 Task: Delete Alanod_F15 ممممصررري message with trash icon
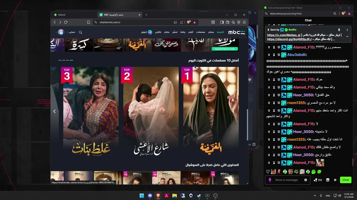tap(269, 47)
